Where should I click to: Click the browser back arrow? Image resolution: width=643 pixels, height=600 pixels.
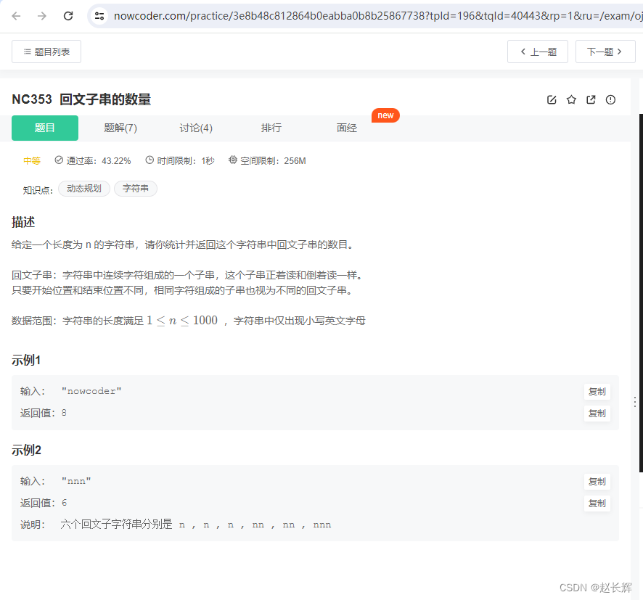(16, 15)
